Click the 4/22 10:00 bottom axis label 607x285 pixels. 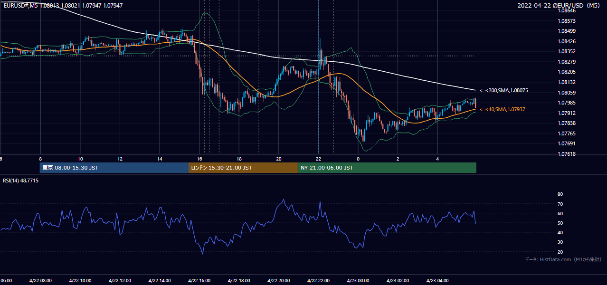click(80, 280)
